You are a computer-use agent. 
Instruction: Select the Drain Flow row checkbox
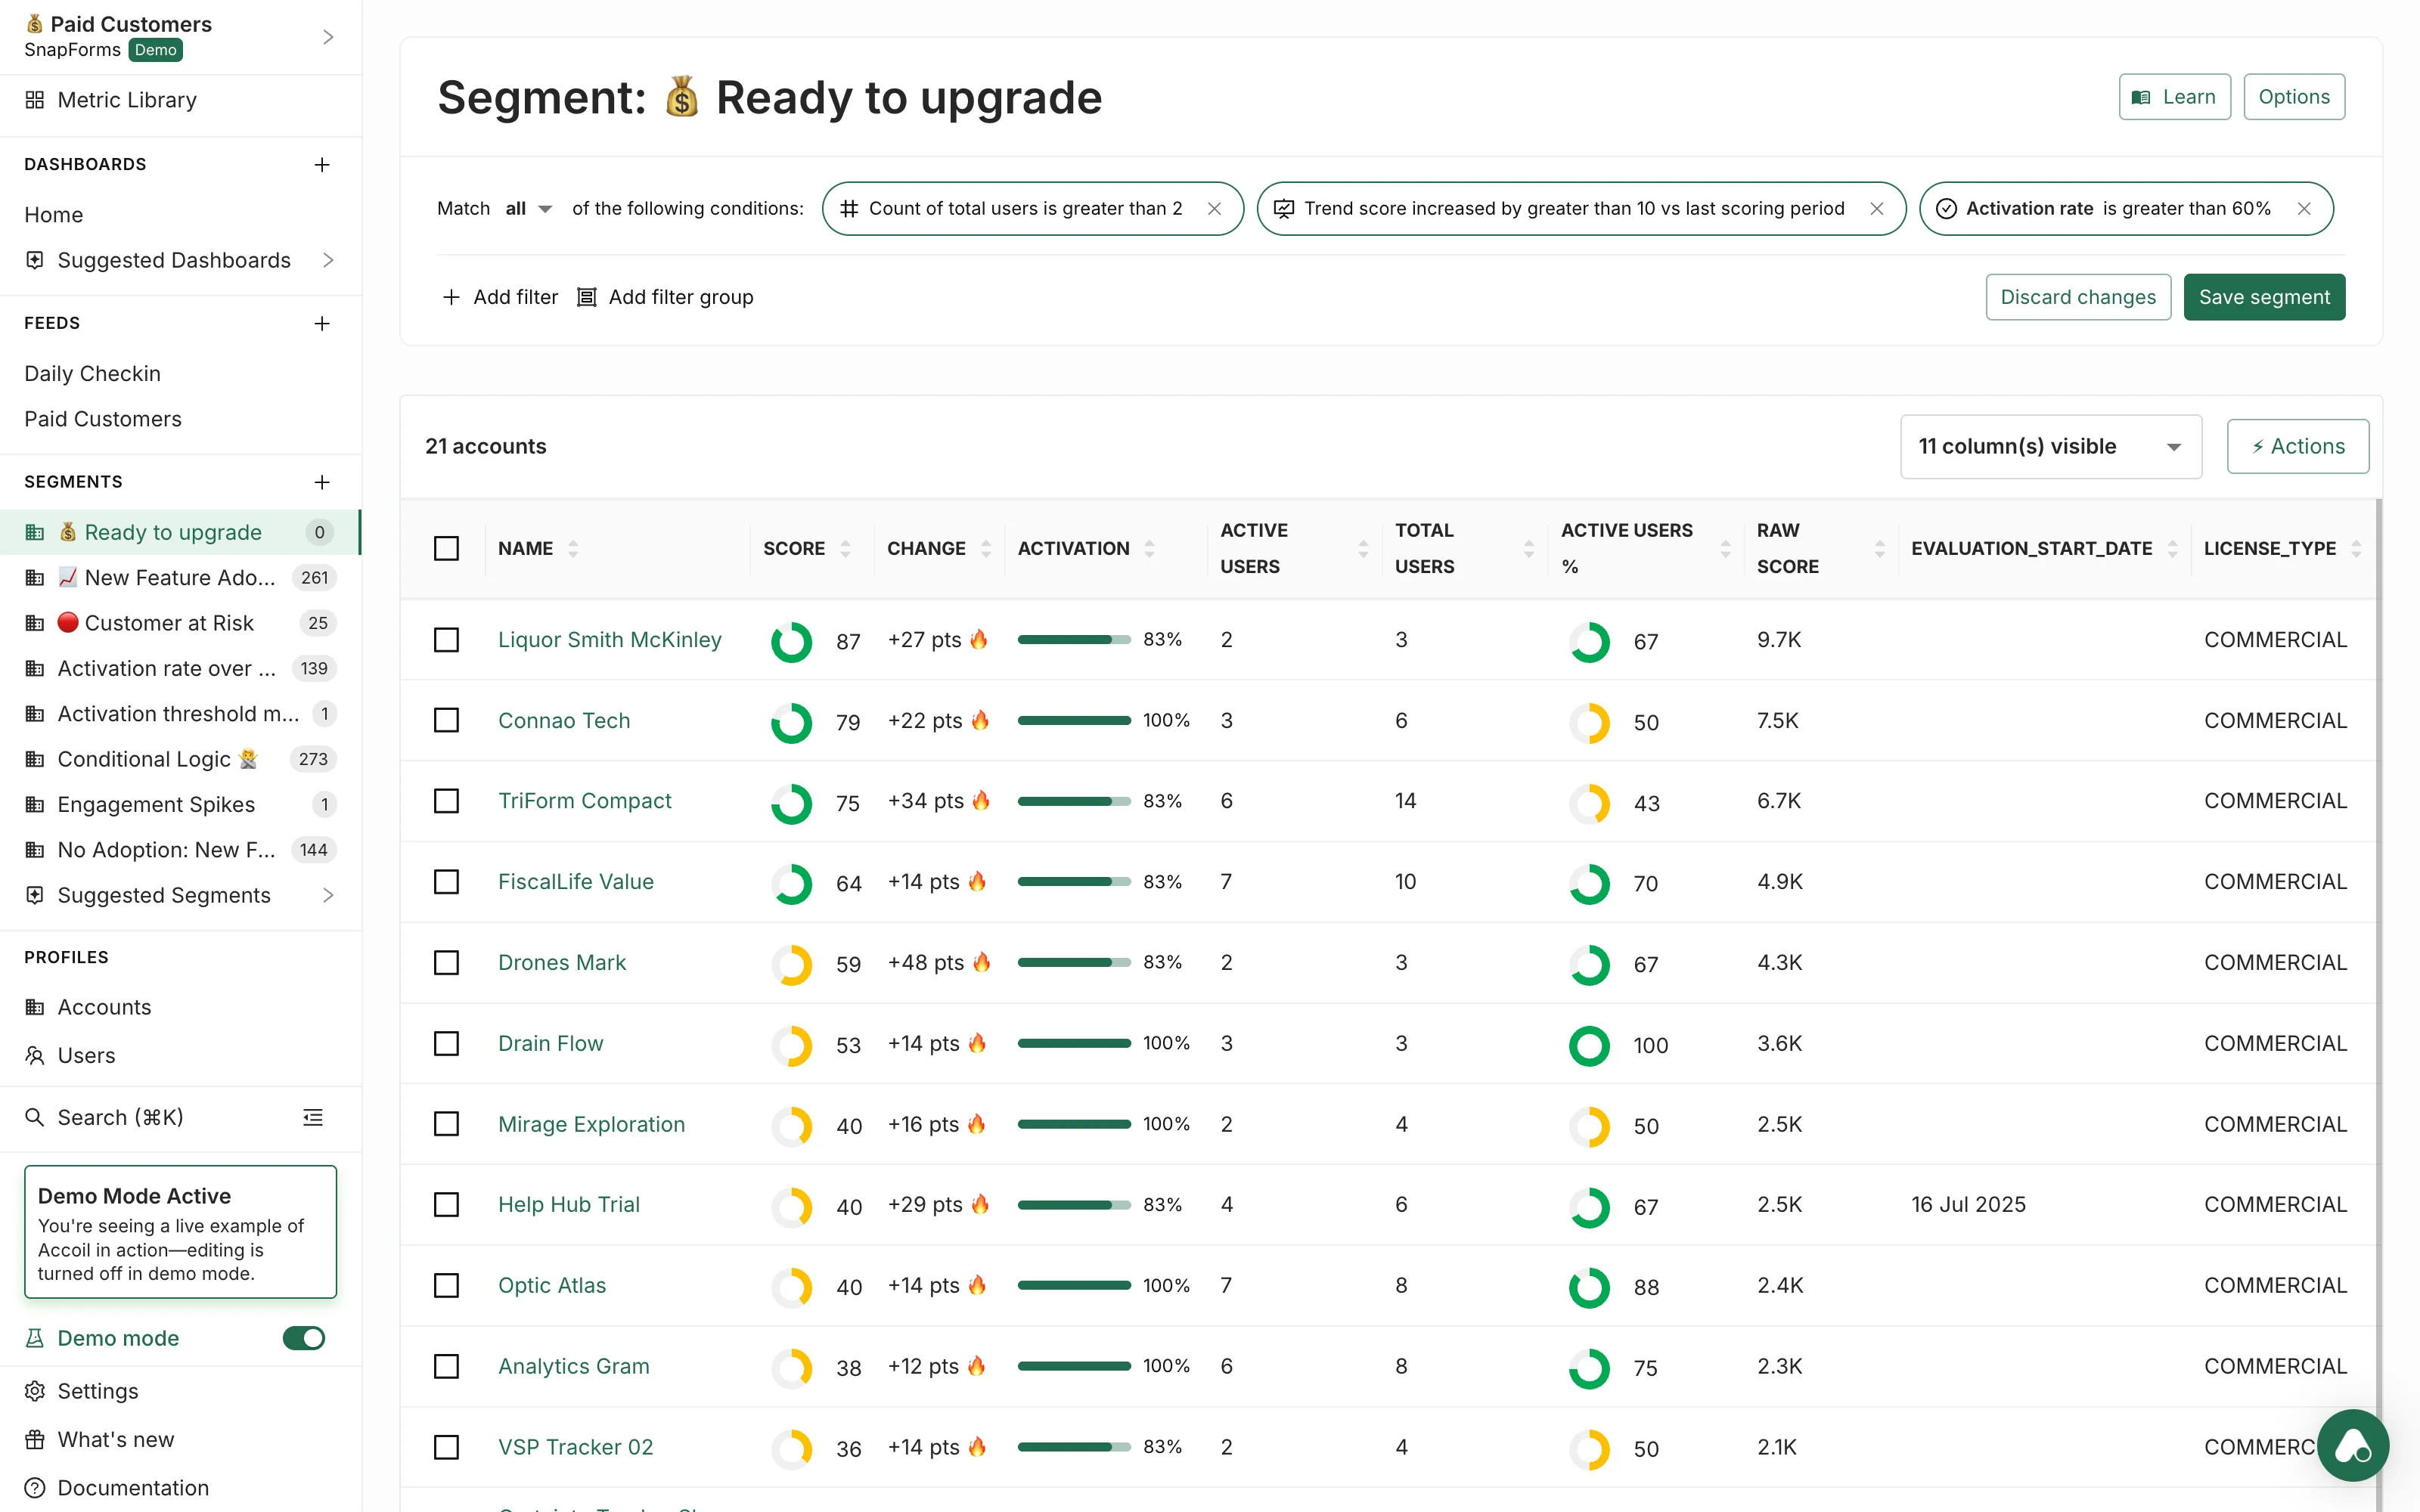[x=446, y=1043]
